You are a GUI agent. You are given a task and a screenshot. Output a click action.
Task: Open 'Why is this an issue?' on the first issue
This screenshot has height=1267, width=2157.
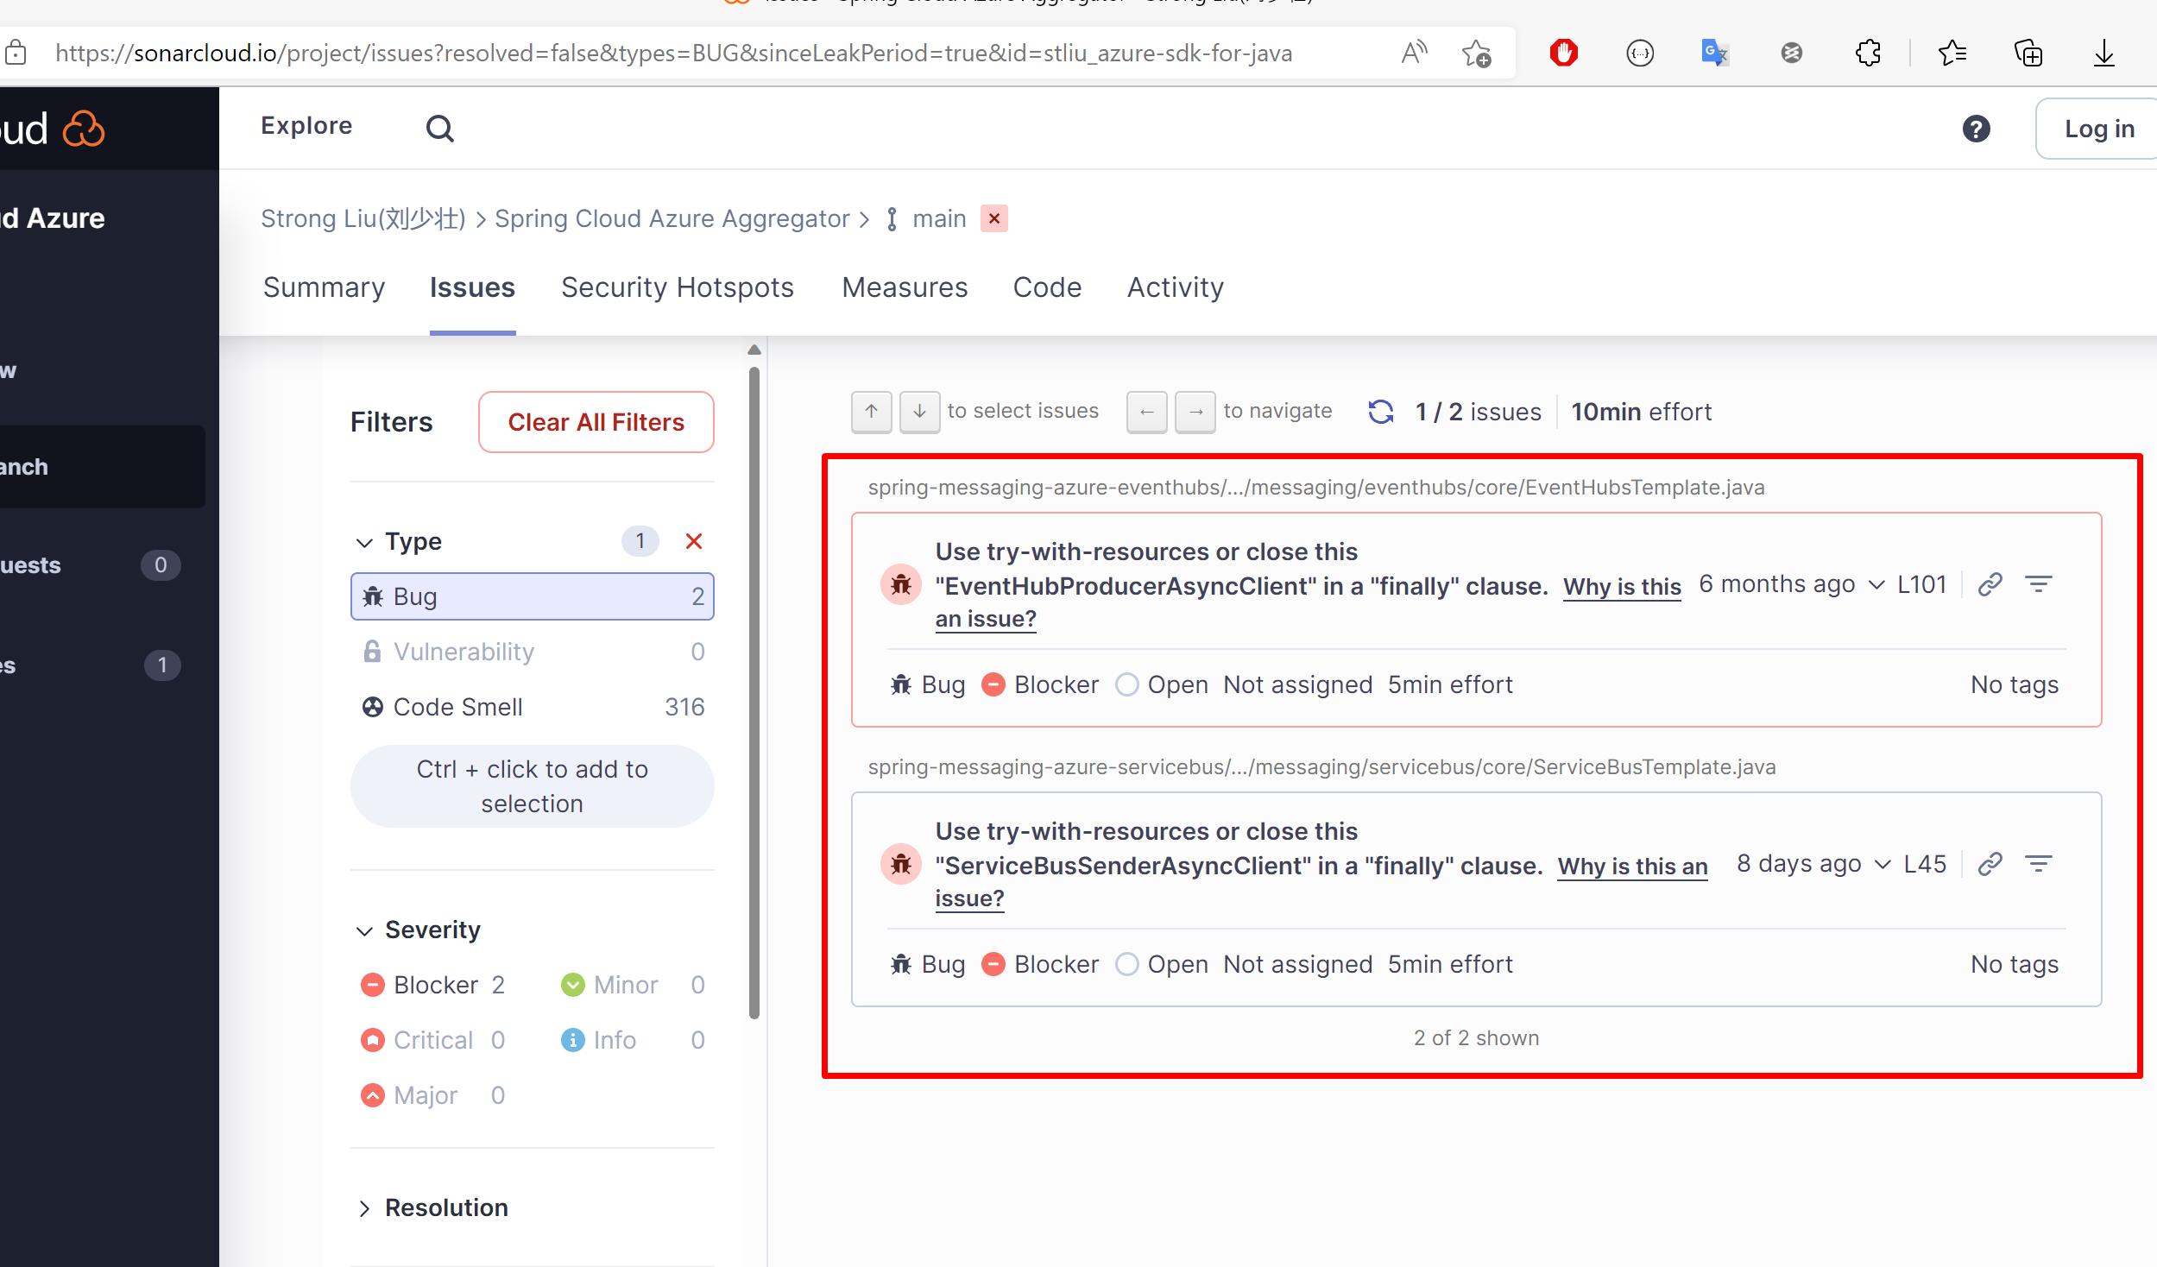pos(1621,586)
